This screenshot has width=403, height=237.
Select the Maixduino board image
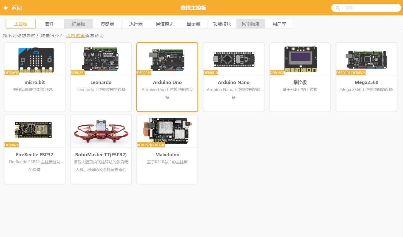168,131
